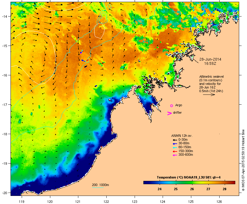Image resolution: width=247 pixels, height=204 pixels.
Task: Click the latitude label -15
Action: 4,46
